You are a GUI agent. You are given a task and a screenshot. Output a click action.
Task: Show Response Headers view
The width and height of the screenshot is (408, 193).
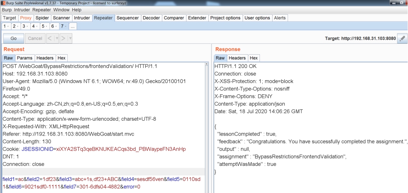(237, 58)
